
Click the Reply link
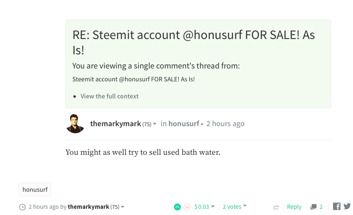(x=294, y=207)
